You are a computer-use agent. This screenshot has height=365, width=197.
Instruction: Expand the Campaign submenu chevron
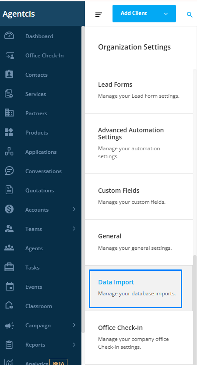click(74, 325)
